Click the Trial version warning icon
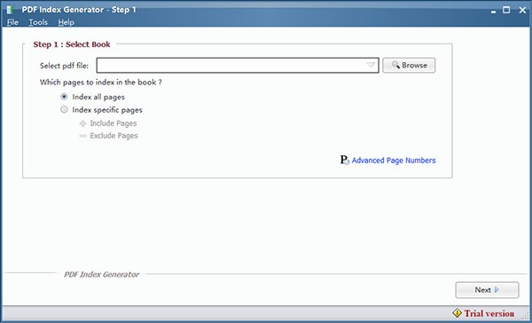532x323 pixels. tap(457, 313)
